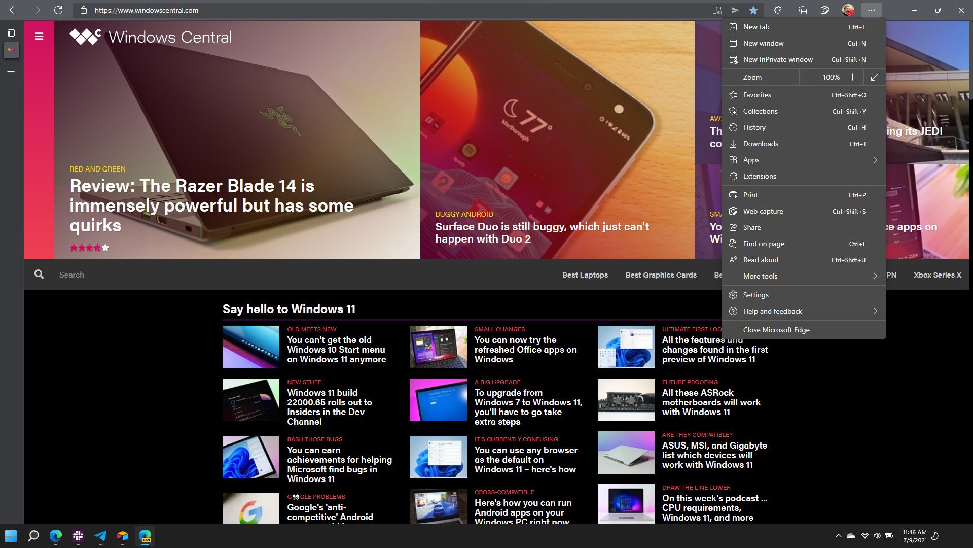Click the Web capture camera toolbar icon
The width and height of the screenshot is (973, 548).
[825, 10]
